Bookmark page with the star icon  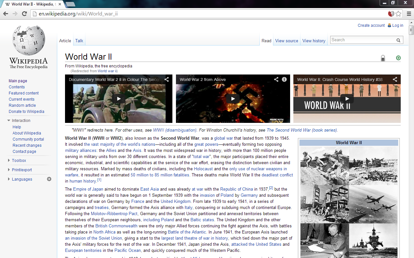click(x=398, y=14)
